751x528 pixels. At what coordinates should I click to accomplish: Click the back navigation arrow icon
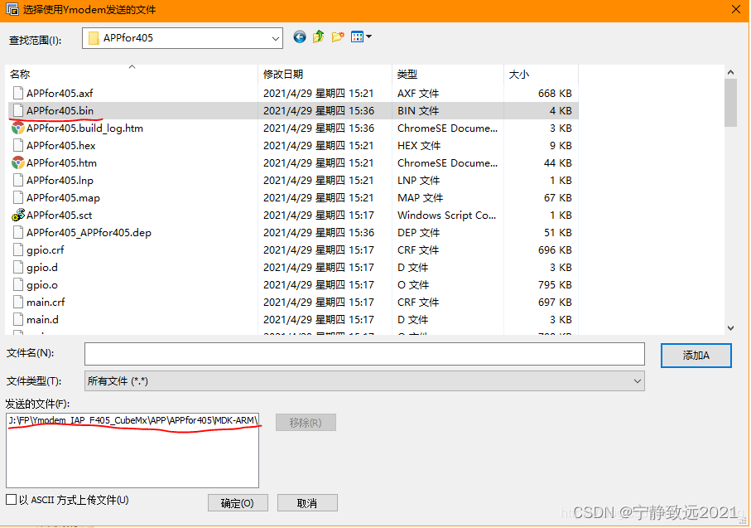(x=299, y=37)
